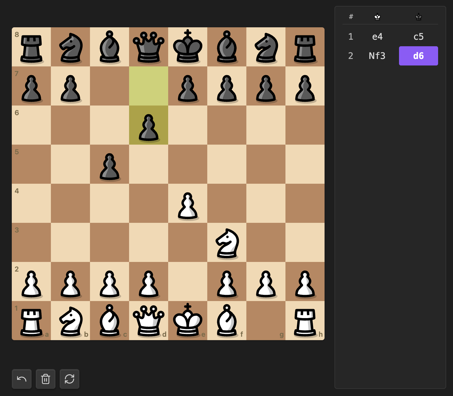This screenshot has height=396, width=453.
Task: Select the black rook on a8
Action: coord(31,47)
